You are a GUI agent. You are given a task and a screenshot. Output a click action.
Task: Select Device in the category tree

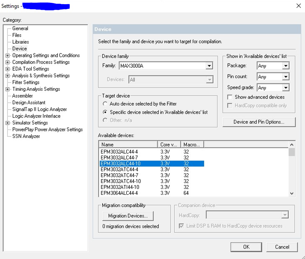pos(20,49)
